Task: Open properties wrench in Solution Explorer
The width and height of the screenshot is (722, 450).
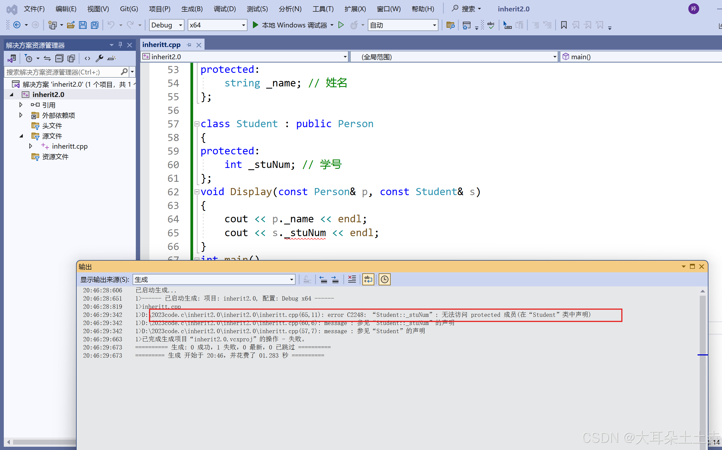Action: 99,58
